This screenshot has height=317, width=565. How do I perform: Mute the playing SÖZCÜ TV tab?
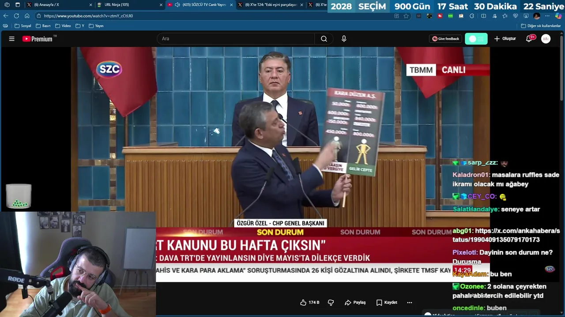pos(177,5)
